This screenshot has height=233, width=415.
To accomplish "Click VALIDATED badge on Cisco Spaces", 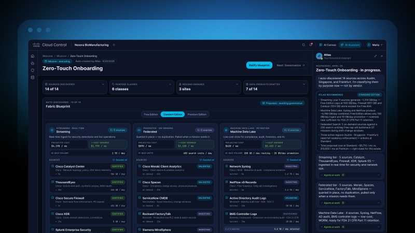I will pyautogui.click(x=204, y=182).
